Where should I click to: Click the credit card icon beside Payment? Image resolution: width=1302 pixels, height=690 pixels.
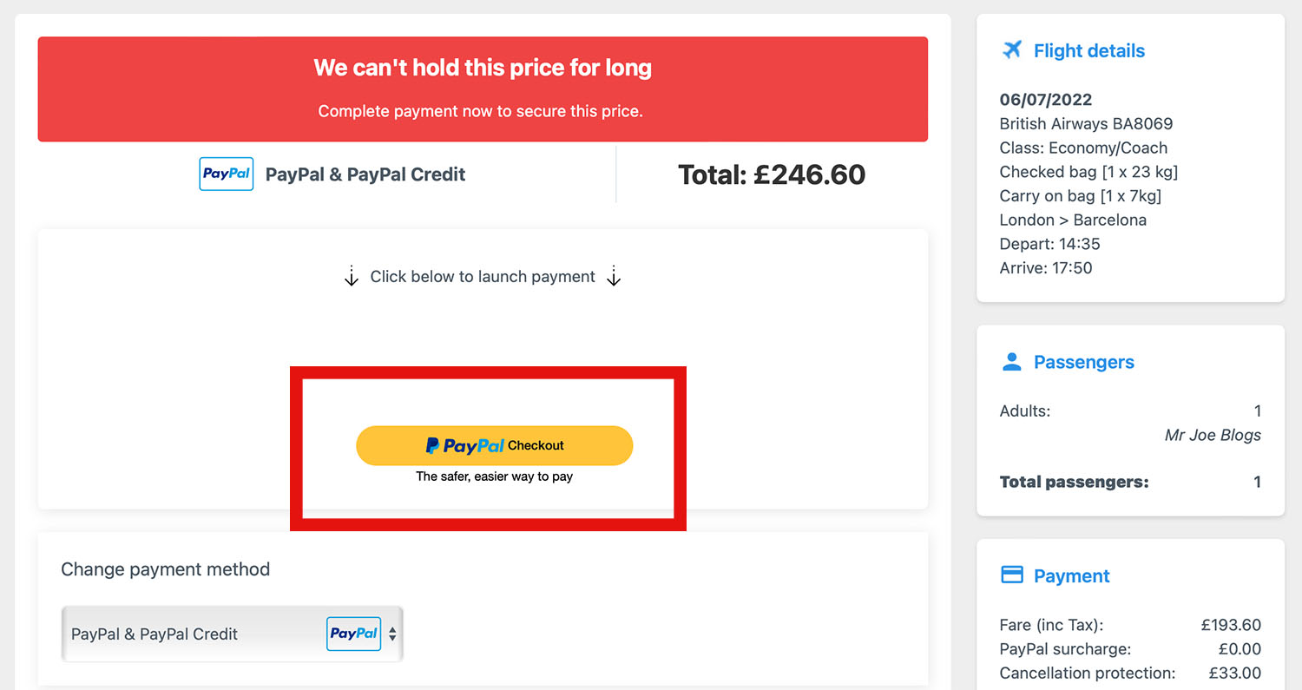[x=1012, y=574]
